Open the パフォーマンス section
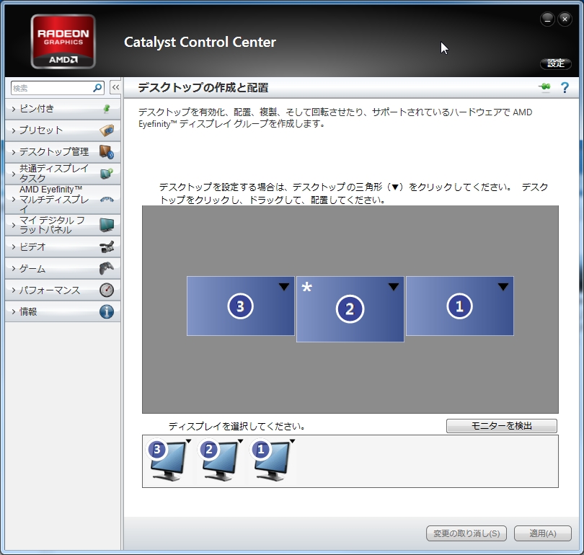584x555 pixels. [x=63, y=290]
